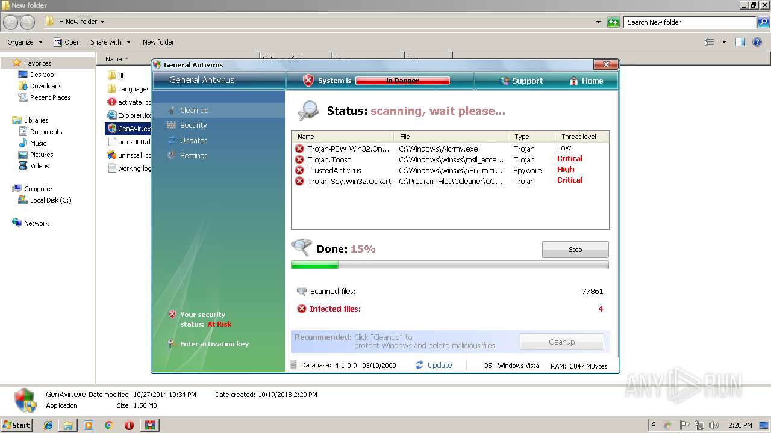Image resolution: width=771 pixels, height=433 pixels.
Task: Open the Clean up section in sidebar
Action: (x=194, y=111)
